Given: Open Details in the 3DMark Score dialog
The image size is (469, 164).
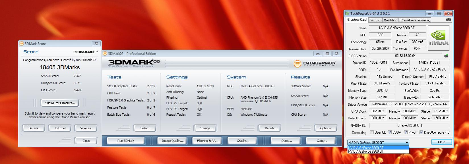Looking at the screenshot, I should click(34, 128).
